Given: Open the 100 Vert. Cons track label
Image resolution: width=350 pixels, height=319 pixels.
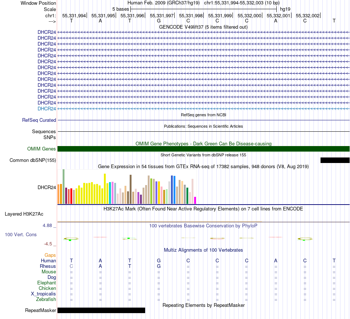Looking at the screenshot, I should tap(21, 234).
